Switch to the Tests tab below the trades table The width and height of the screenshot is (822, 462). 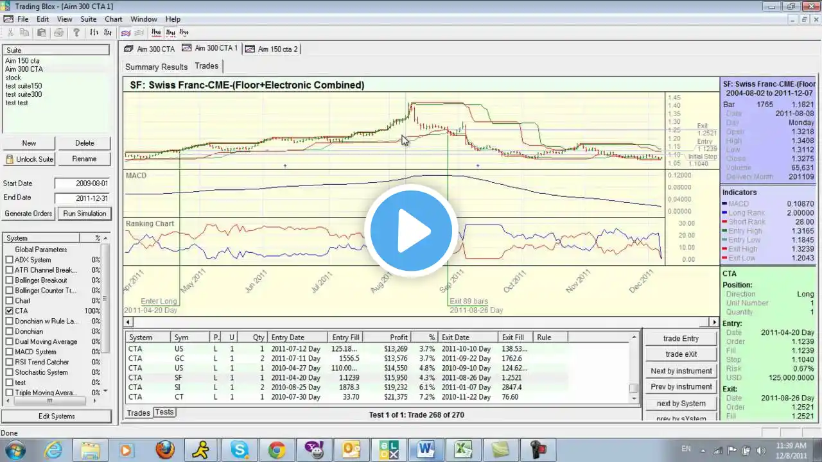coord(164,412)
